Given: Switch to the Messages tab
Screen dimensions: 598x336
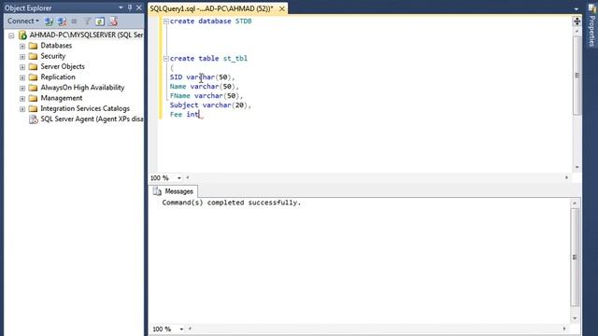Looking at the screenshot, I should click(173, 191).
